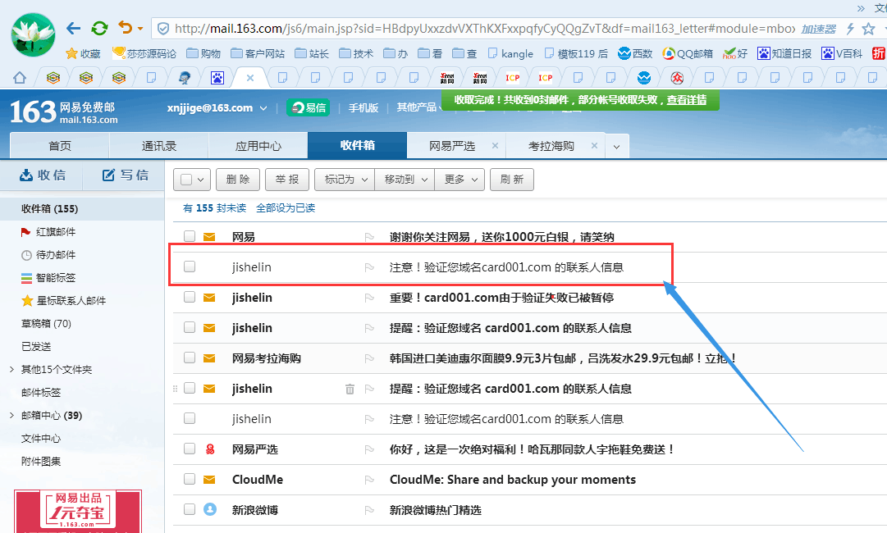This screenshot has height=533, width=887.
Task: Open the 1元夺宝 advertisement banner
Action: coord(78,512)
